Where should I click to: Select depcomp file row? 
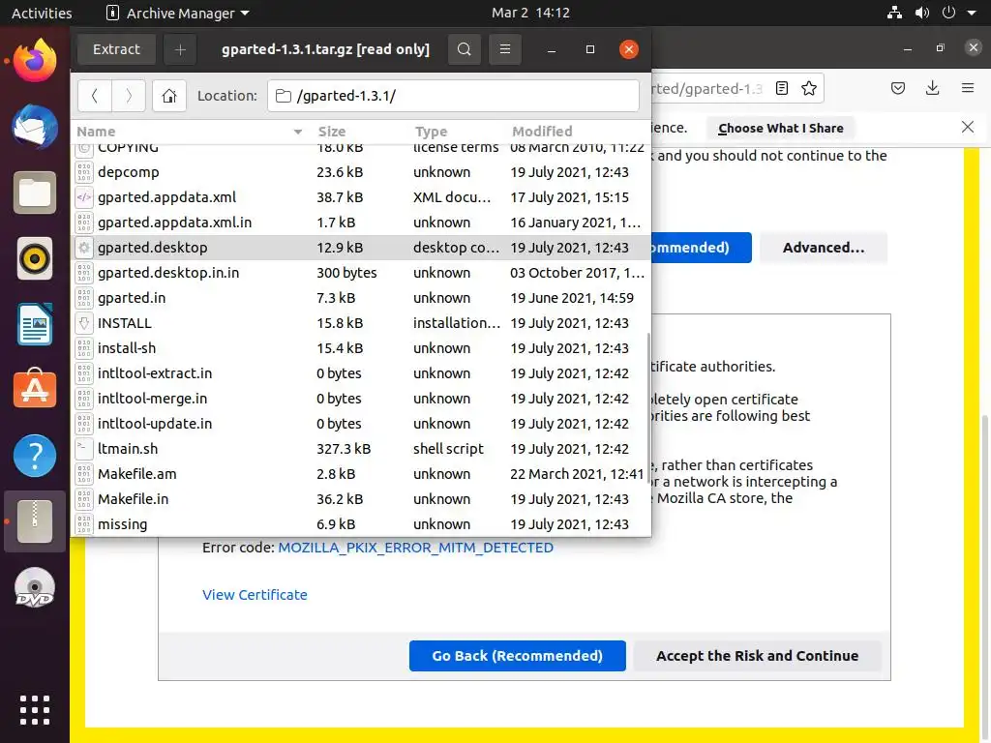click(x=361, y=172)
